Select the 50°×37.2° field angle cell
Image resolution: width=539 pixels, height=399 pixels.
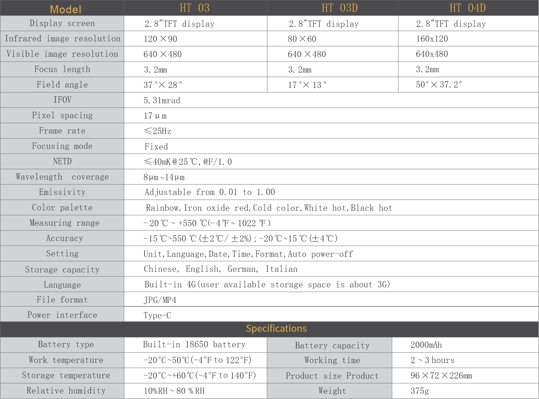pos(439,85)
